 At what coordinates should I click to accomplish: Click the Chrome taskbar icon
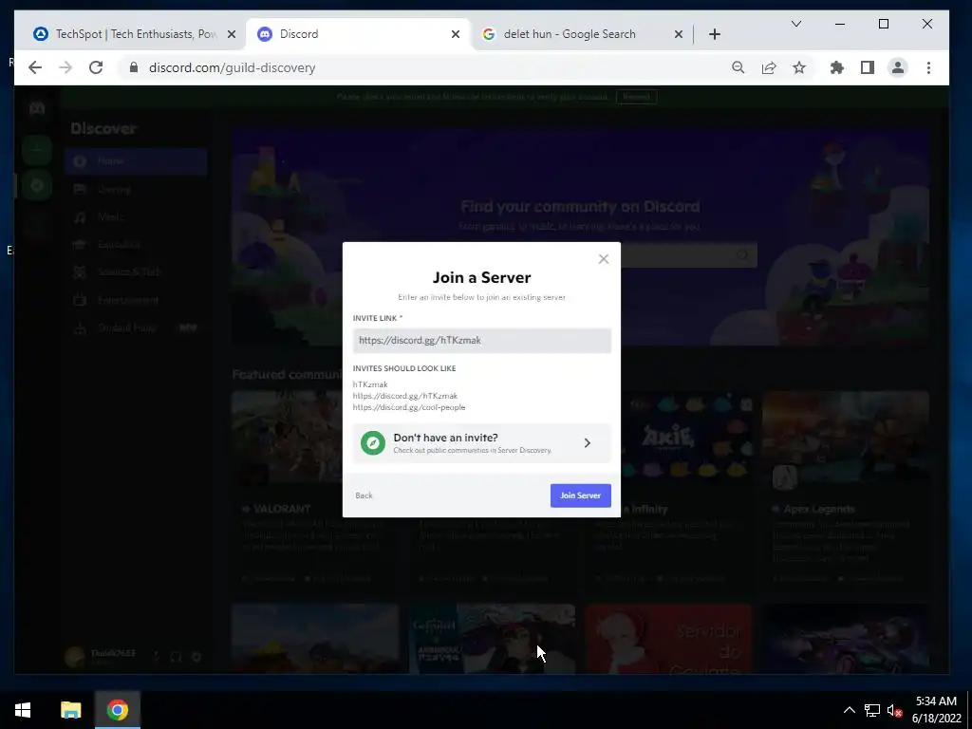[x=117, y=710]
